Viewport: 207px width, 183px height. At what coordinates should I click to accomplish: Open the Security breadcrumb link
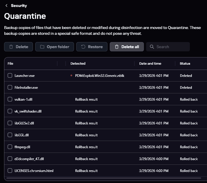(19, 6)
